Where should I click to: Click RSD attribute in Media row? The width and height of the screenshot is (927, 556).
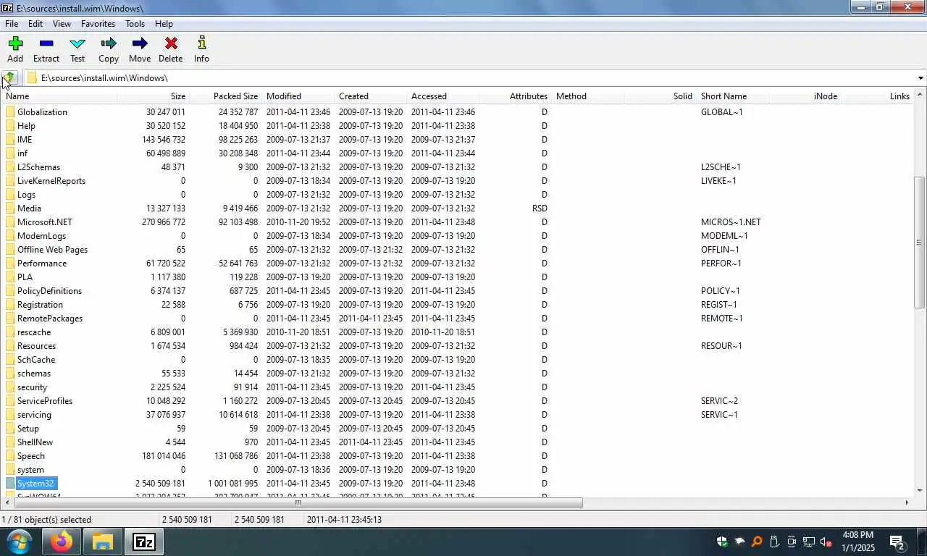[540, 208]
